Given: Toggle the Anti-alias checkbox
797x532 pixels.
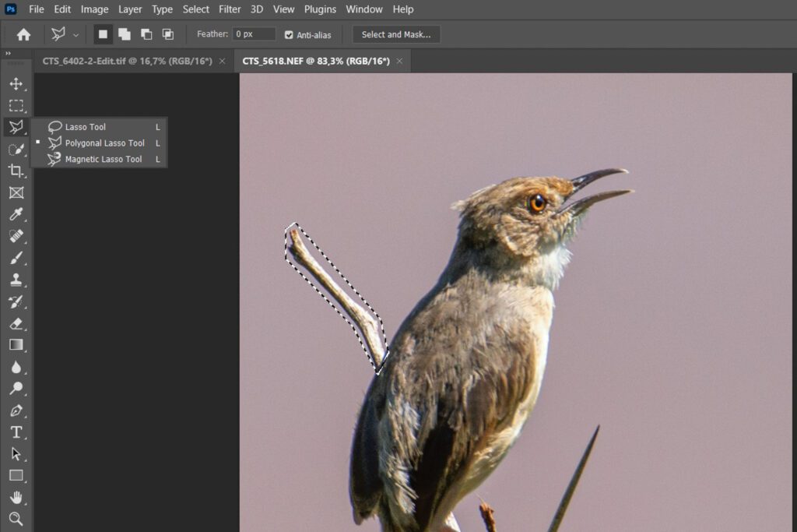Looking at the screenshot, I should coord(289,35).
